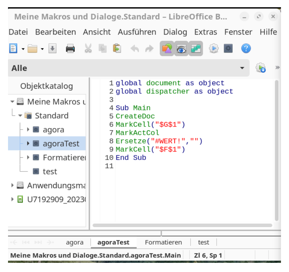Switch to the test module tab
This screenshot has width=289, height=272.
click(204, 242)
